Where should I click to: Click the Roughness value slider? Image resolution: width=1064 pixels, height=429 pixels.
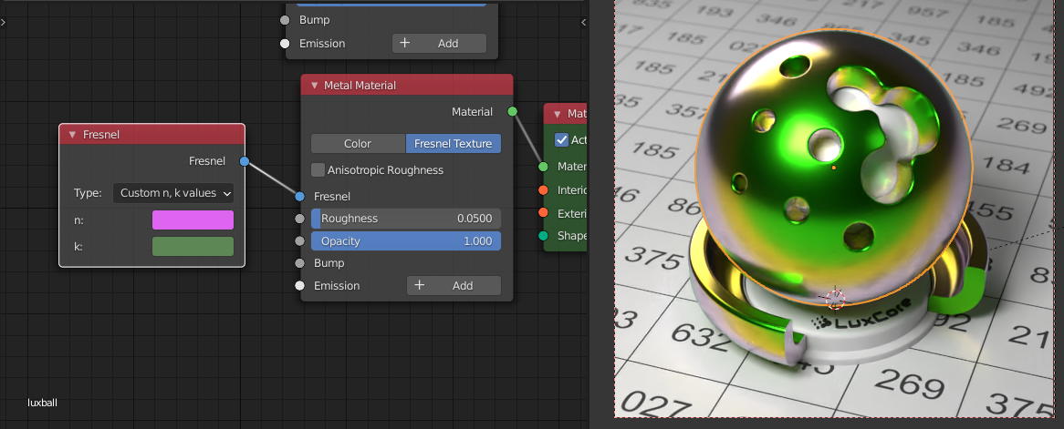pyautogui.click(x=406, y=219)
